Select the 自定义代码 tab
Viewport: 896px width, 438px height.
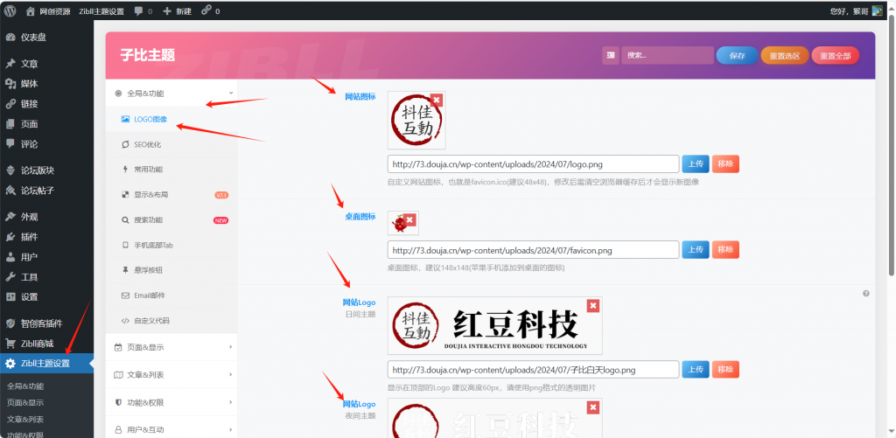[x=171, y=320]
